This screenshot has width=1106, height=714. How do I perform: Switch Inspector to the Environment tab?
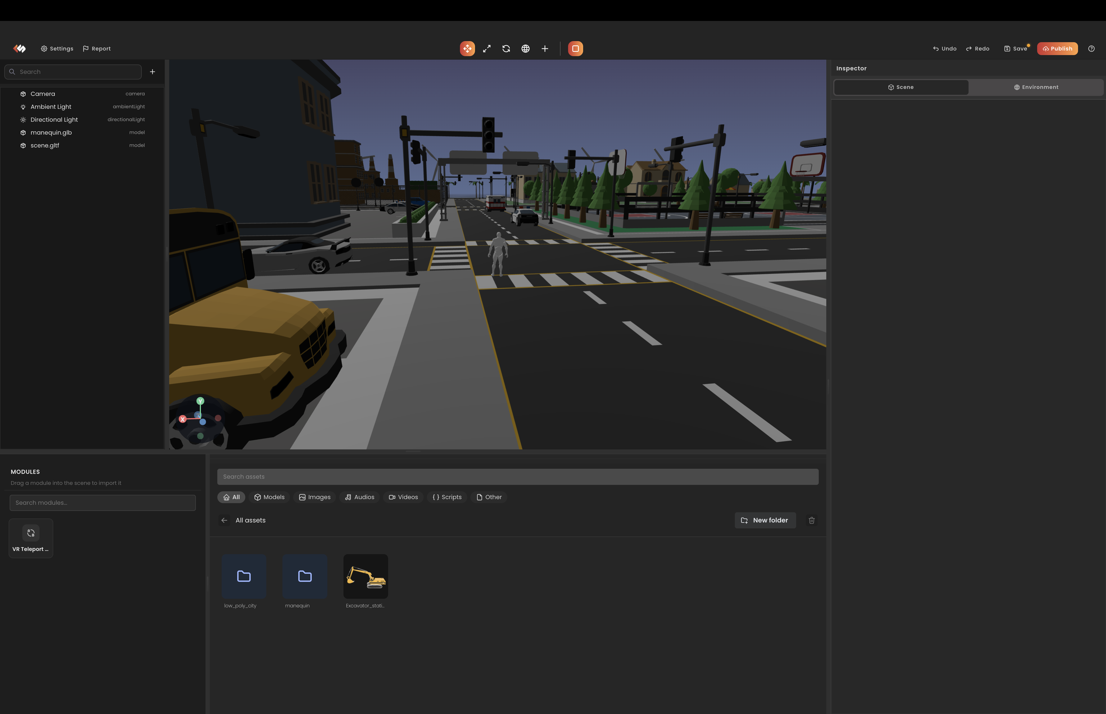click(x=1036, y=87)
